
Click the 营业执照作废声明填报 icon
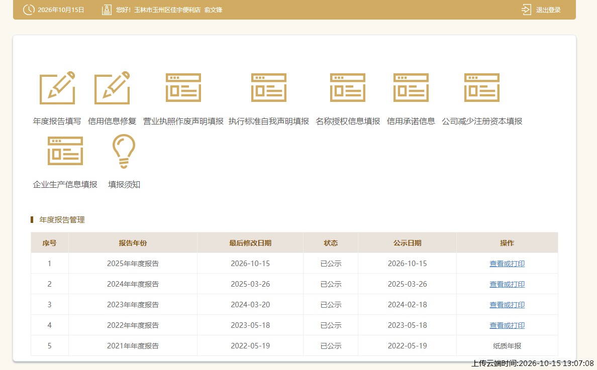pos(183,88)
